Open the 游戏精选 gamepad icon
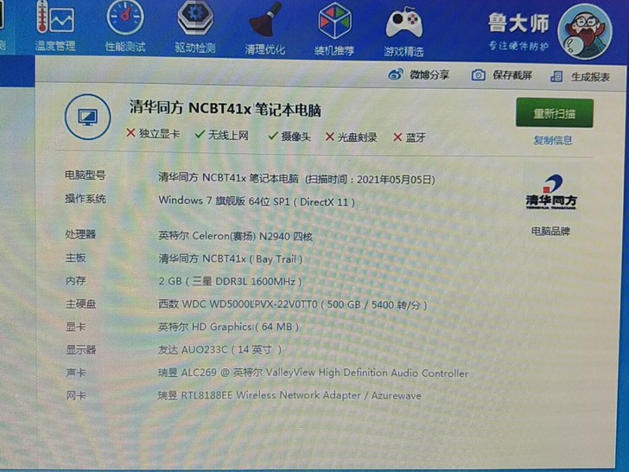629x472 pixels. click(x=404, y=31)
